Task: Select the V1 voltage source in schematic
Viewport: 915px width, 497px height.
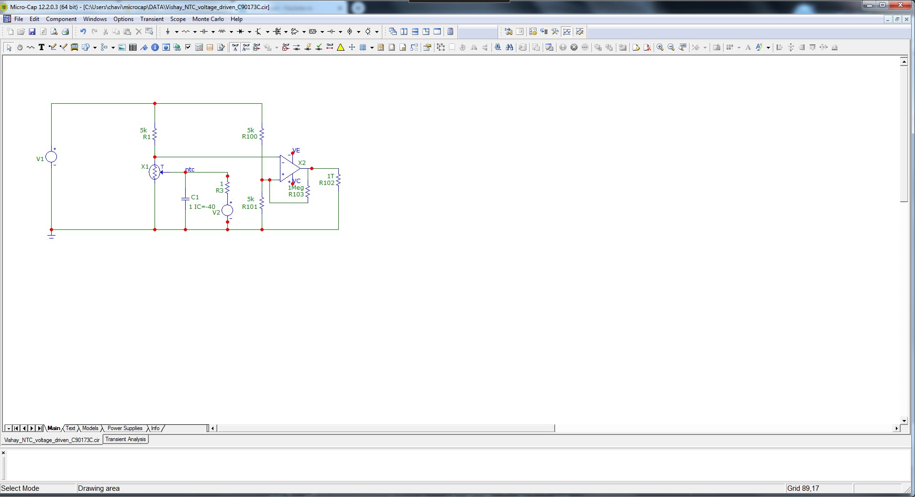Action: pyautogui.click(x=51, y=157)
